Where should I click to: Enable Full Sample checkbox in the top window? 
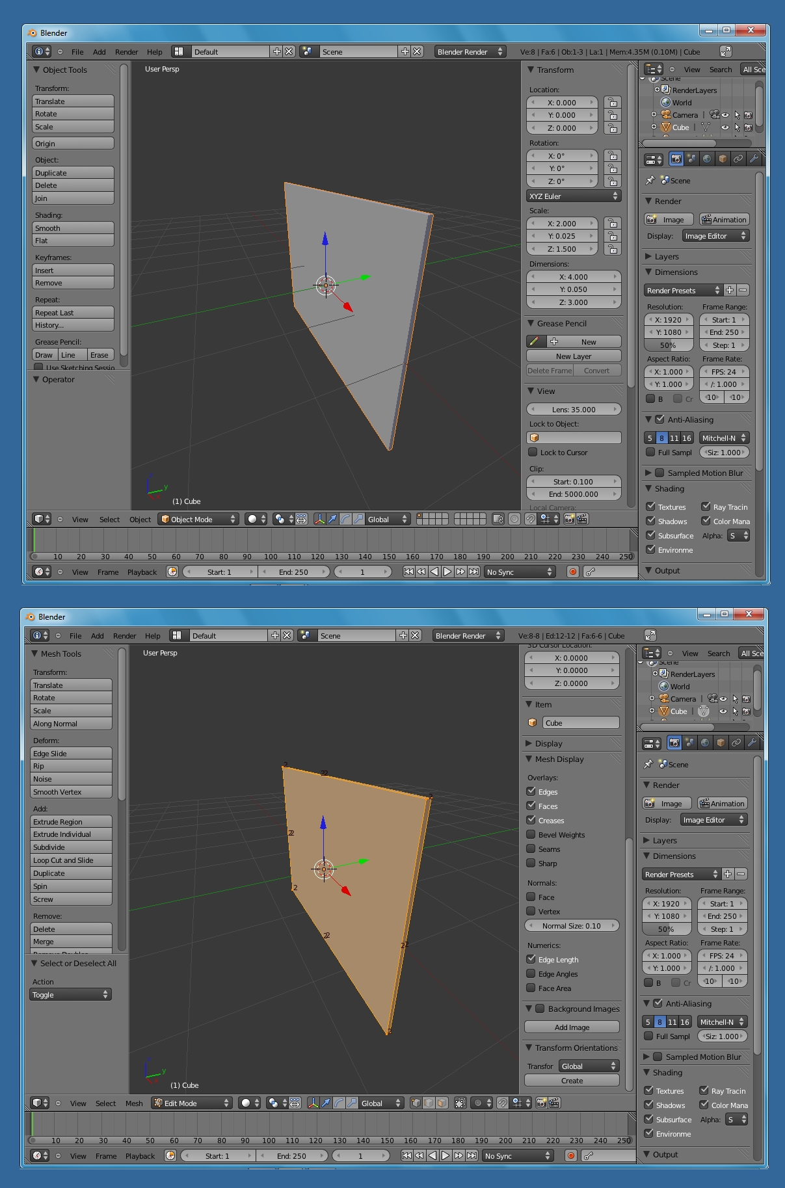click(x=650, y=452)
